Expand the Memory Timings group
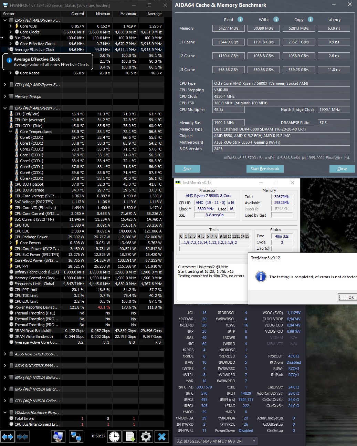 tap(5, 96)
